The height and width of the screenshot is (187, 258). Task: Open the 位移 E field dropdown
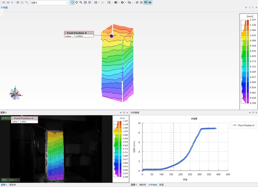(x=67, y=3)
